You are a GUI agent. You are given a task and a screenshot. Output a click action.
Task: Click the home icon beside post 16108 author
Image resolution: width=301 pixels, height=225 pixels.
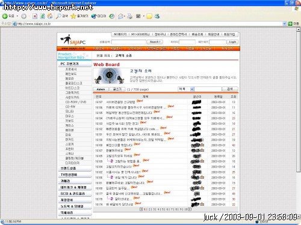coord(202,145)
